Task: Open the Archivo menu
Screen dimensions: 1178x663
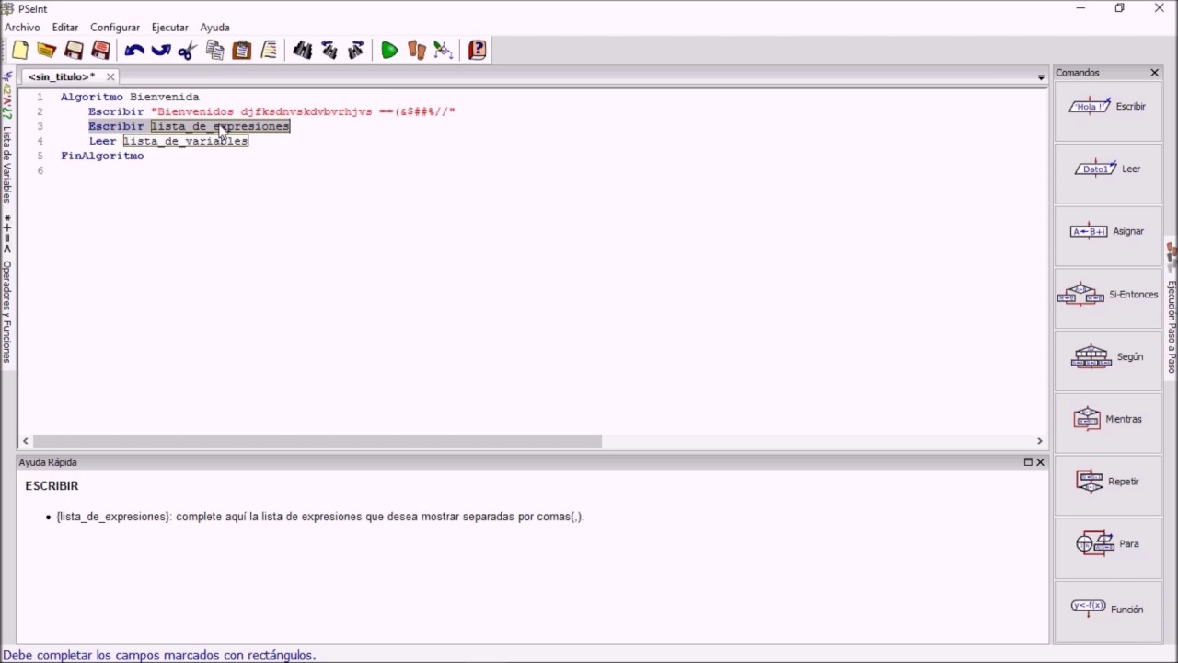Action: 22,28
